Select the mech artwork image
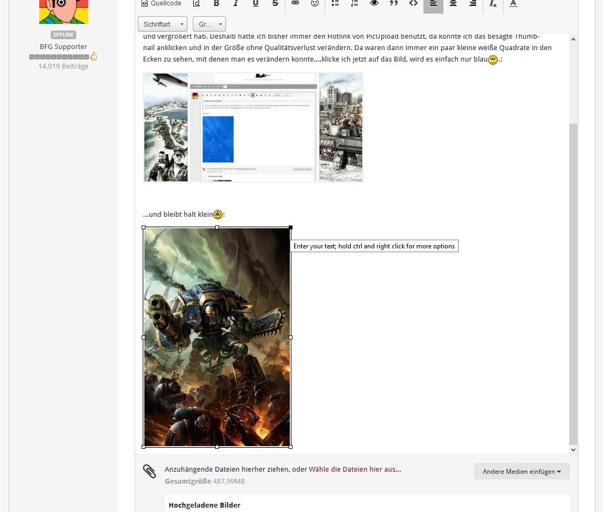603x512 pixels. click(217, 337)
